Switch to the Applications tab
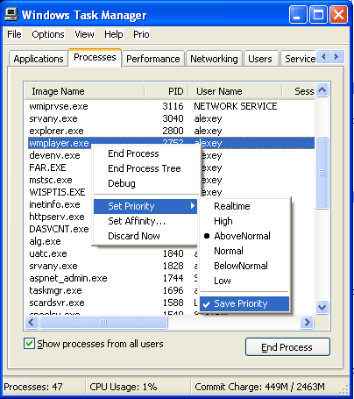 tap(39, 59)
